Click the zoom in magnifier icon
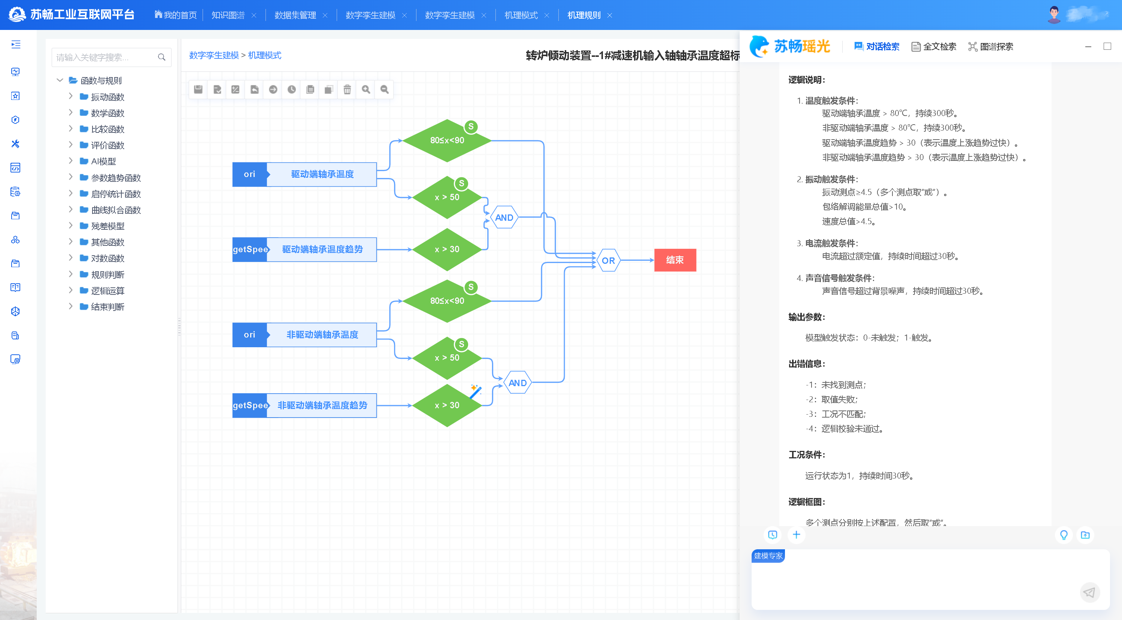1122x620 pixels. click(366, 90)
